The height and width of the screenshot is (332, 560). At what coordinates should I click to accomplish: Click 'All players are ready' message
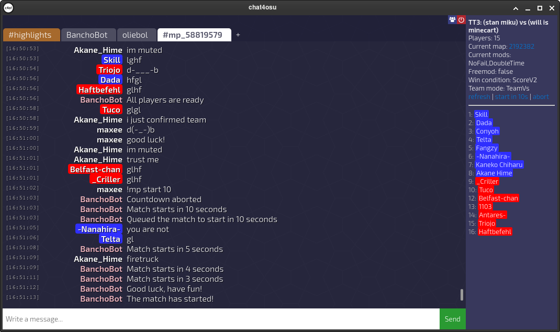click(165, 100)
